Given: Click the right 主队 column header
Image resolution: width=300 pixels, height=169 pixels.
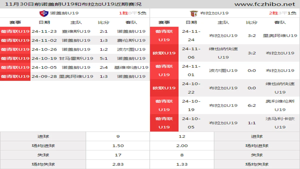Looking at the screenshot, I should click(223, 22).
